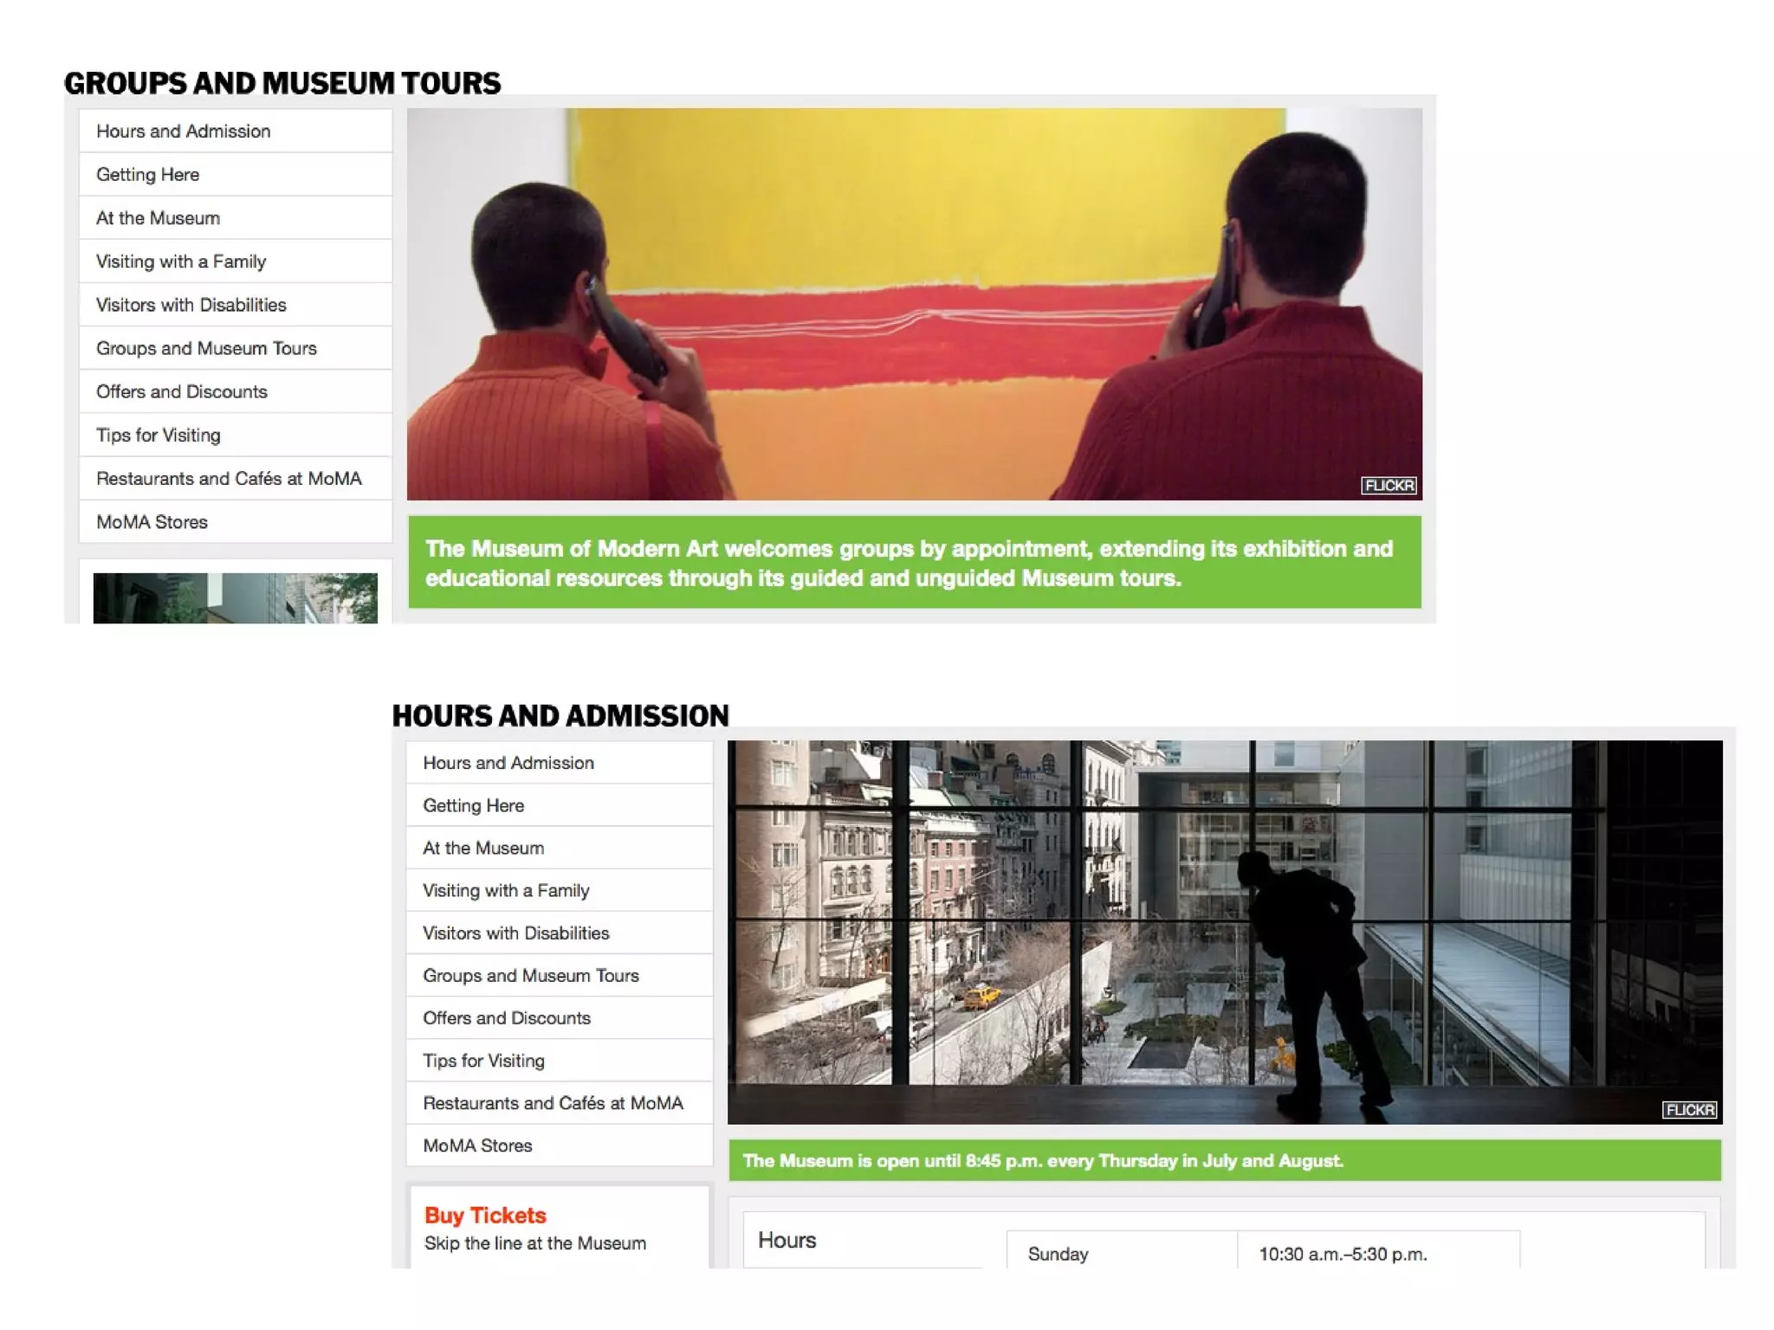
Task: Open Groups and Museum Tours in the lower sidebar
Action: coord(531,975)
